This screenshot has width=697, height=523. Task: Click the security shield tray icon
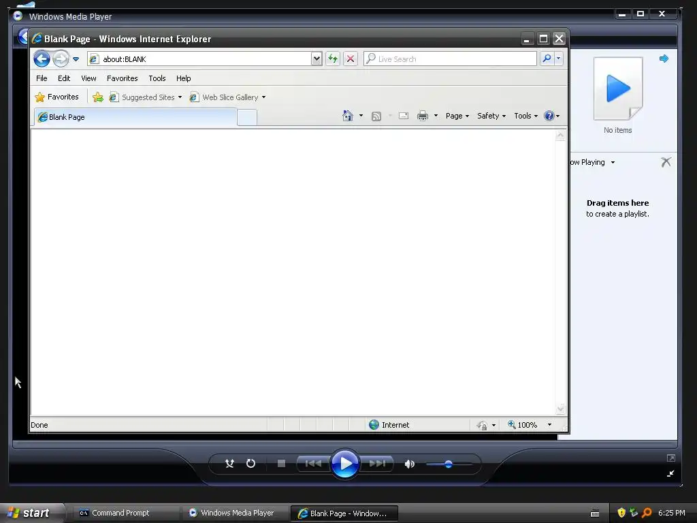tap(621, 513)
